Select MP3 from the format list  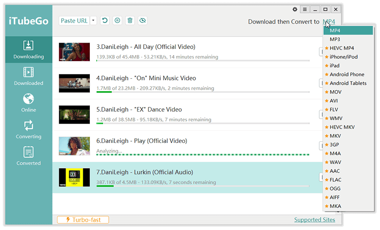tap(335, 39)
